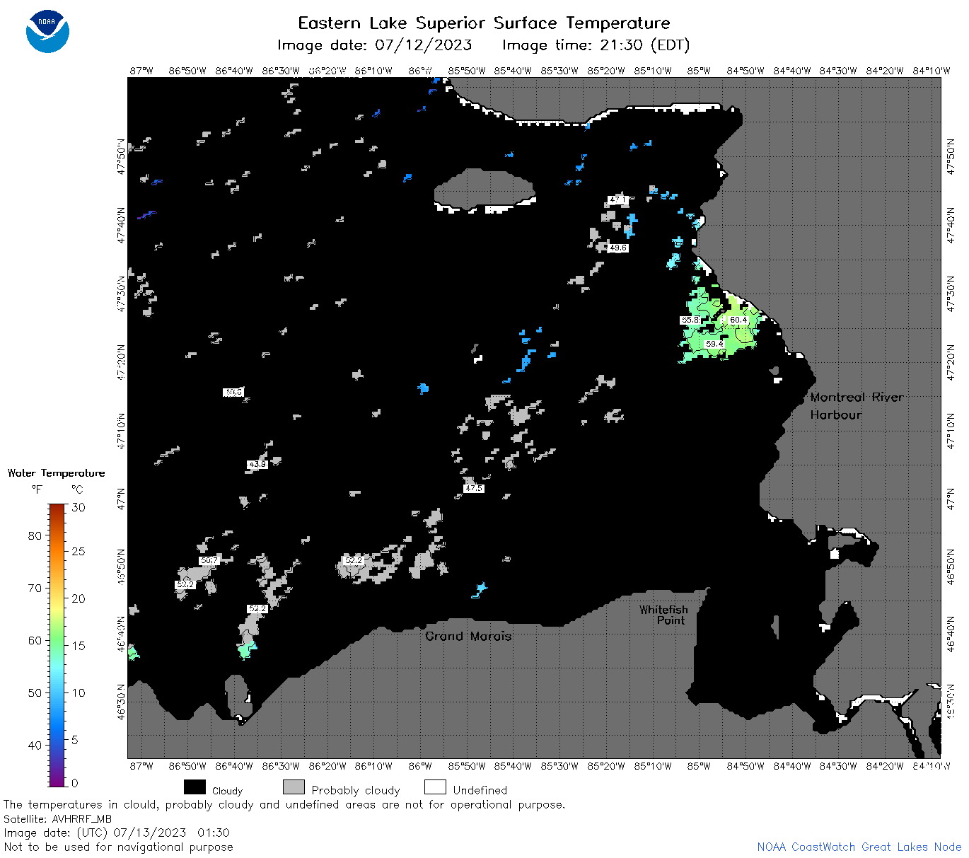Click the 47.5 temperature label
Screen dimensions: 969x858
pos(473,488)
